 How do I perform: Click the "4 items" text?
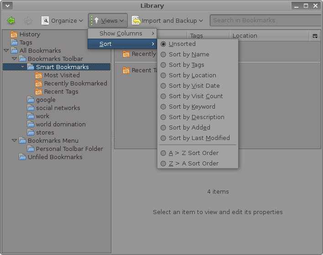(x=218, y=191)
